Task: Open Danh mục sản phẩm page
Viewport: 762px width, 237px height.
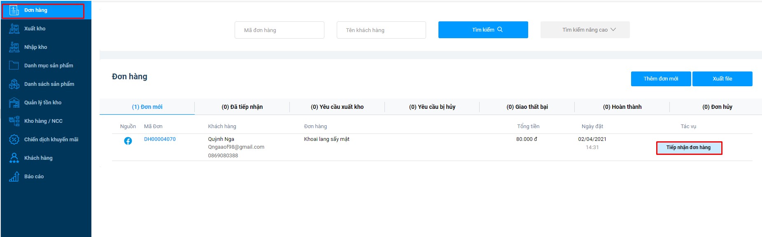Action: pyautogui.click(x=49, y=66)
